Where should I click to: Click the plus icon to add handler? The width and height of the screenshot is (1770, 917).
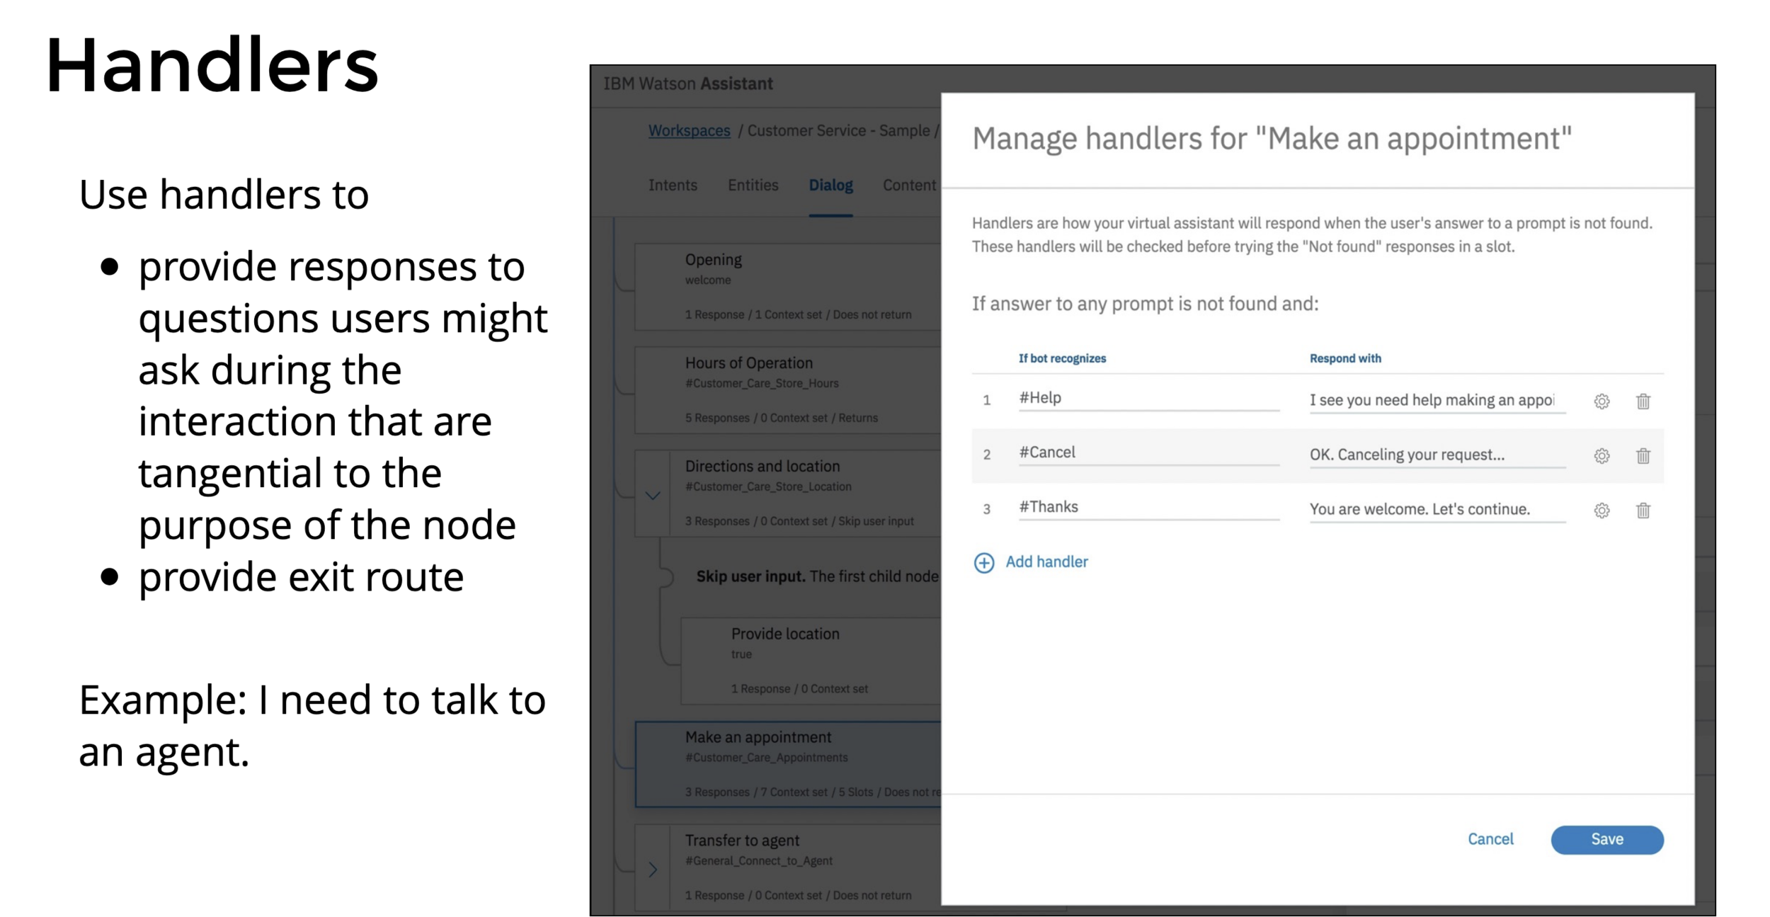(x=984, y=563)
